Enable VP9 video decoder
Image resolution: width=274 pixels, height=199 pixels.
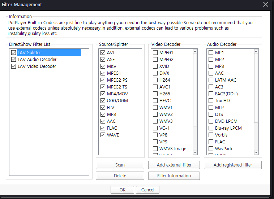(155, 142)
